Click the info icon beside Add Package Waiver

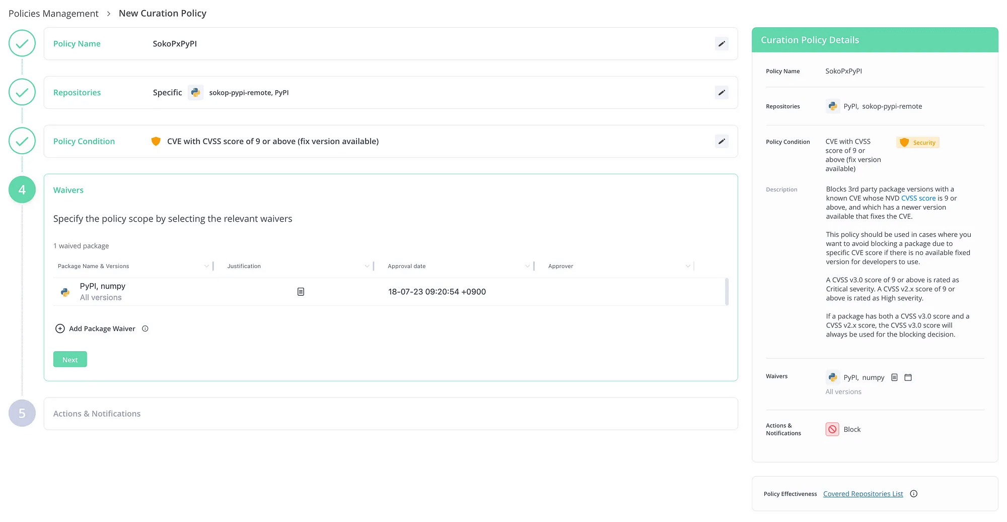[x=145, y=329]
